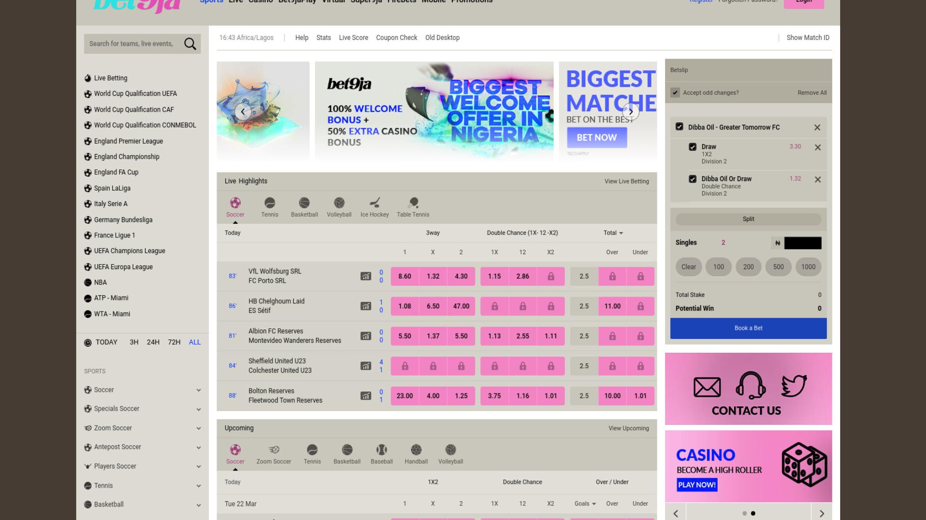The height and width of the screenshot is (520, 926).
Task: Open Stats menu item
Action: click(324, 38)
